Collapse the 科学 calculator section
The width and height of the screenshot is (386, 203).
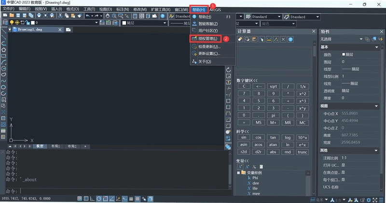click(x=243, y=131)
